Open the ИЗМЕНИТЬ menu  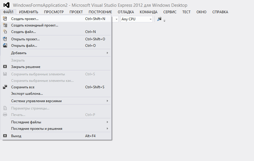[28, 12]
